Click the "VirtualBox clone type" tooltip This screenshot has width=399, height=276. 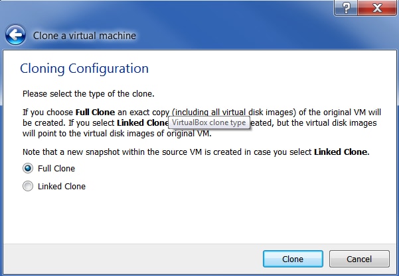click(209, 123)
